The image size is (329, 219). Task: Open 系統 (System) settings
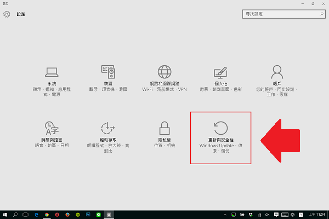point(52,80)
